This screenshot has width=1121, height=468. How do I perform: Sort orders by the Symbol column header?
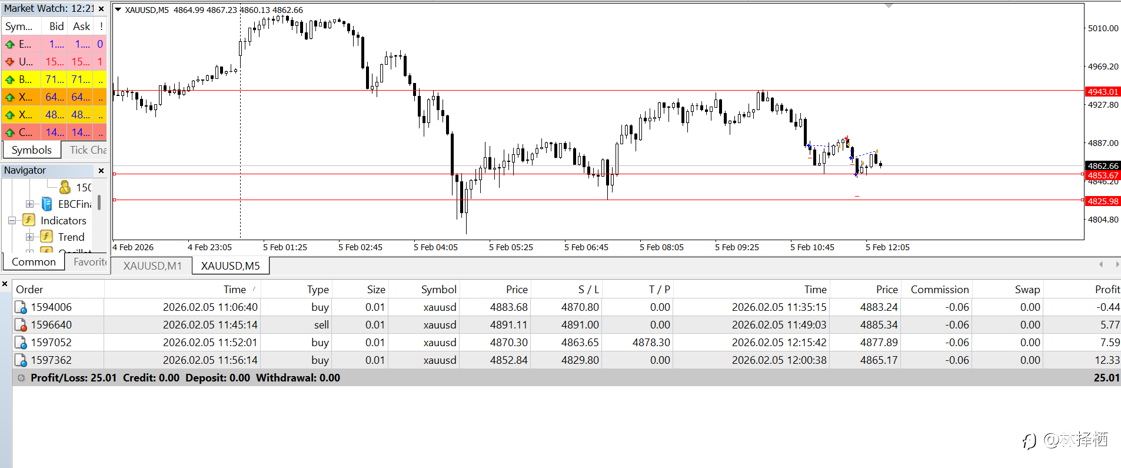coord(438,290)
